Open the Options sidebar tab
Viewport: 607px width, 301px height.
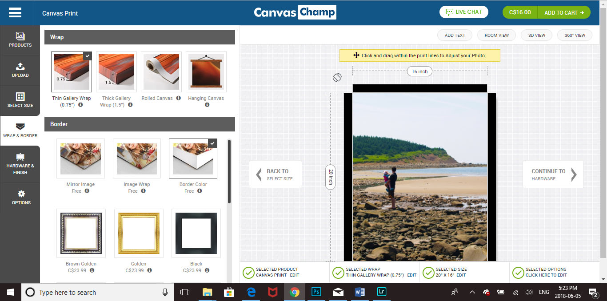click(x=20, y=198)
